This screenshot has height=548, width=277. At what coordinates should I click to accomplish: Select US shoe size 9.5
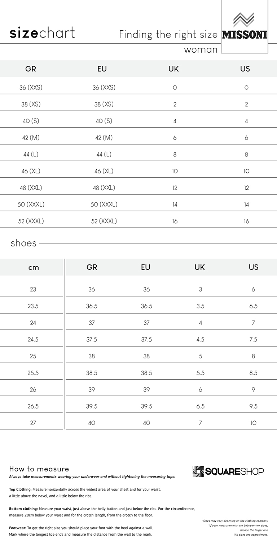pyautogui.click(x=254, y=406)
